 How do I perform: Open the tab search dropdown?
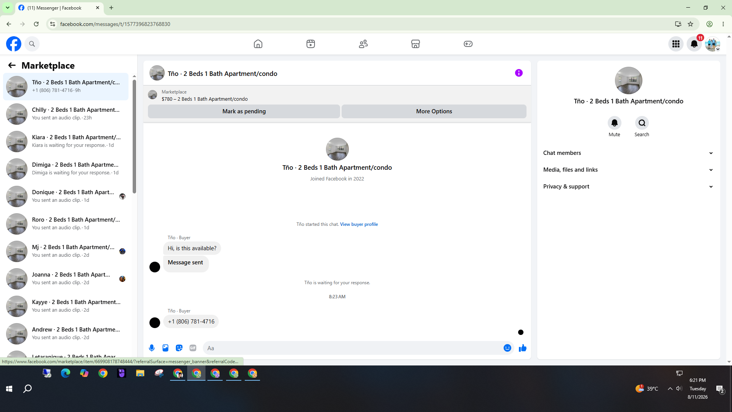tap(8, 8)
